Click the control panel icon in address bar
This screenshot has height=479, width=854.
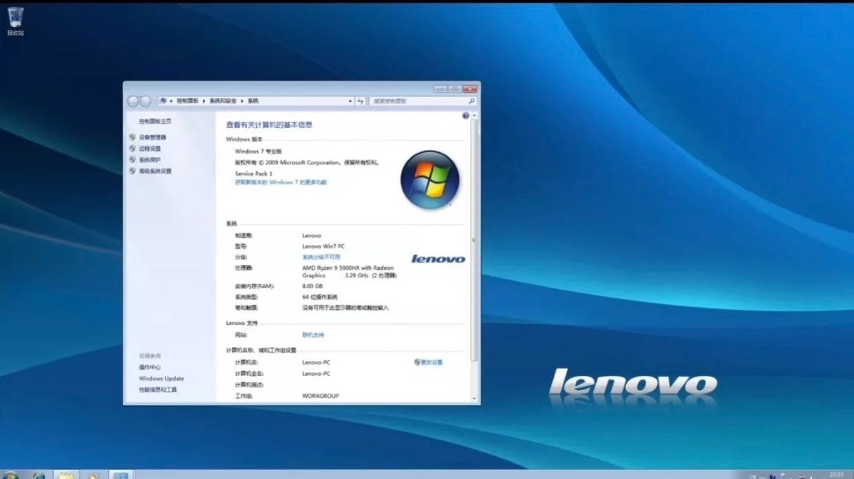tap(164, 101)
